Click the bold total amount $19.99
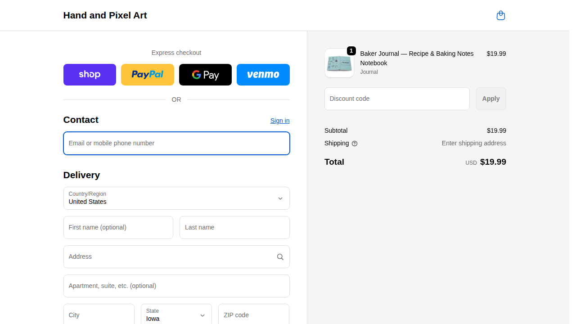The width and height of the screenshot is (576, 324). pos(493,162)
